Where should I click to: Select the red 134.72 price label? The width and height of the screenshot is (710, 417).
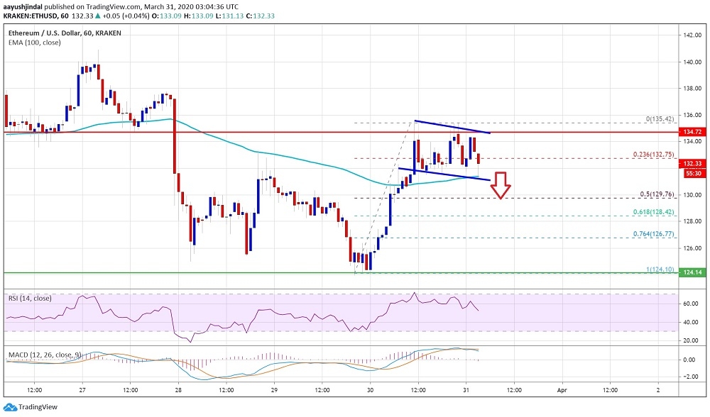692,132
